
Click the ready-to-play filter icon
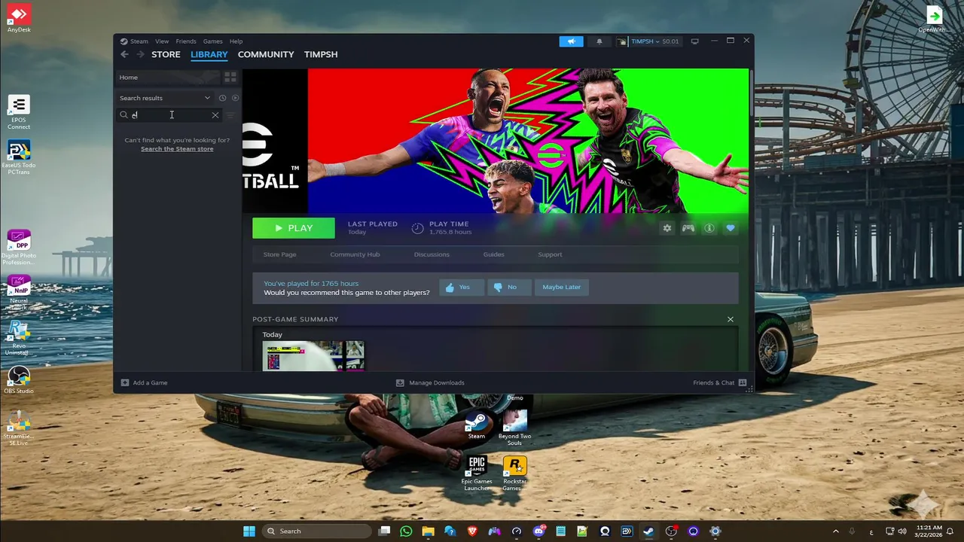point(235,98)
